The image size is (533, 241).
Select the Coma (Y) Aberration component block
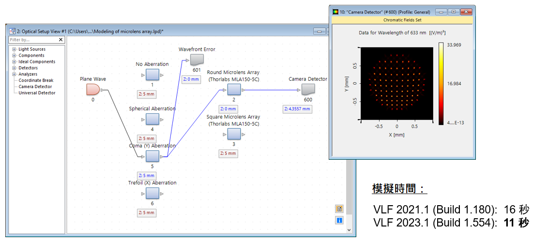152,156
